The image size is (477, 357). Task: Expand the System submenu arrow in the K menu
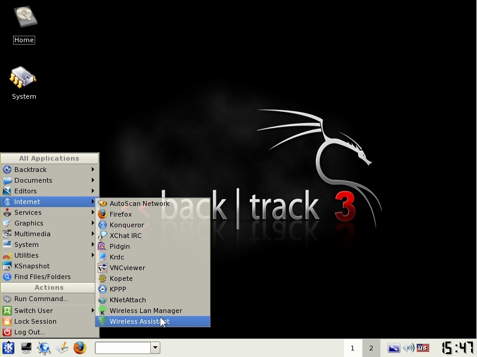[93, 245]
